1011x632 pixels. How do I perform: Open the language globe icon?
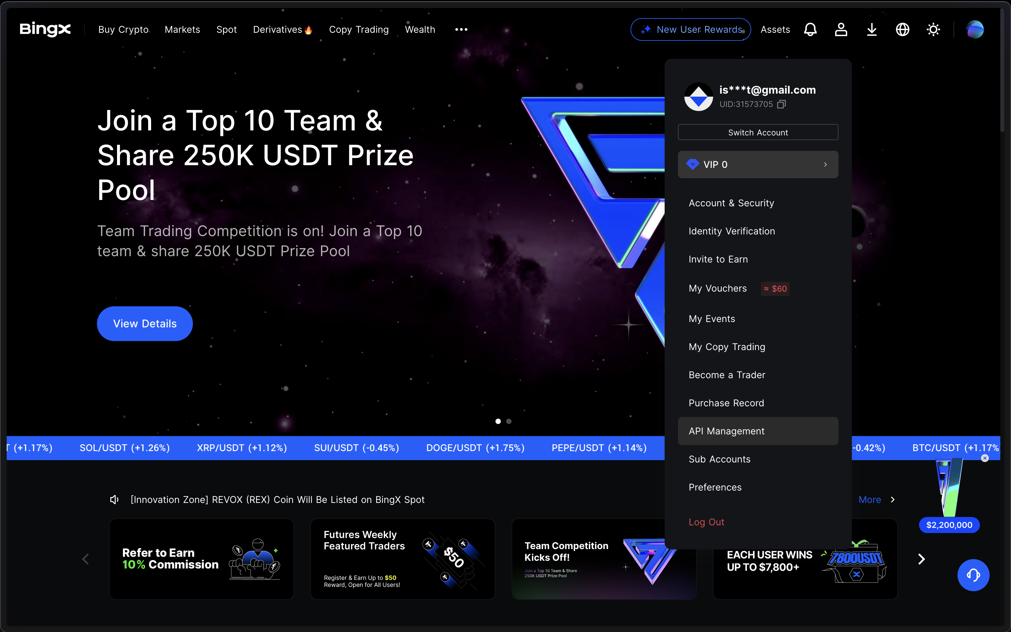(x=902, y=29)
